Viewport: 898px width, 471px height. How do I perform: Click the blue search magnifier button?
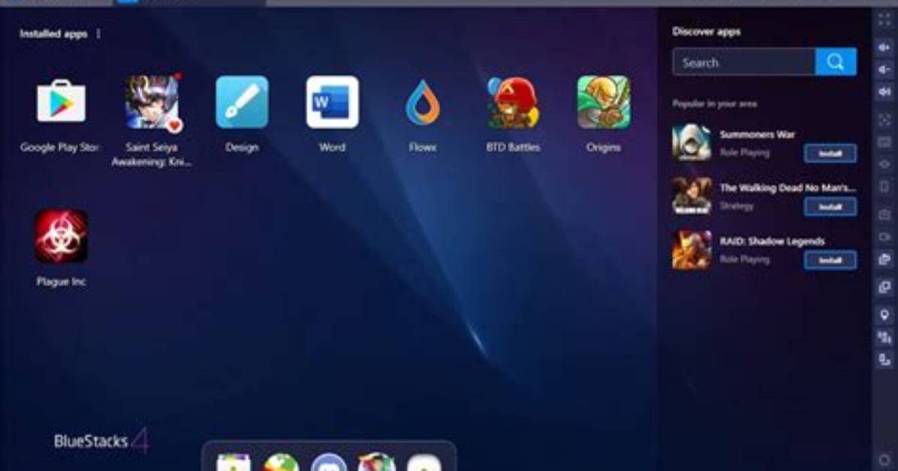tap(836, 61)
